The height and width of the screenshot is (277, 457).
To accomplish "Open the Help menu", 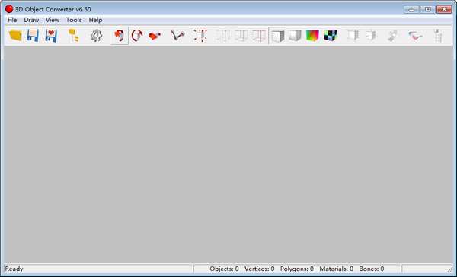I will (x=95, y=20).
